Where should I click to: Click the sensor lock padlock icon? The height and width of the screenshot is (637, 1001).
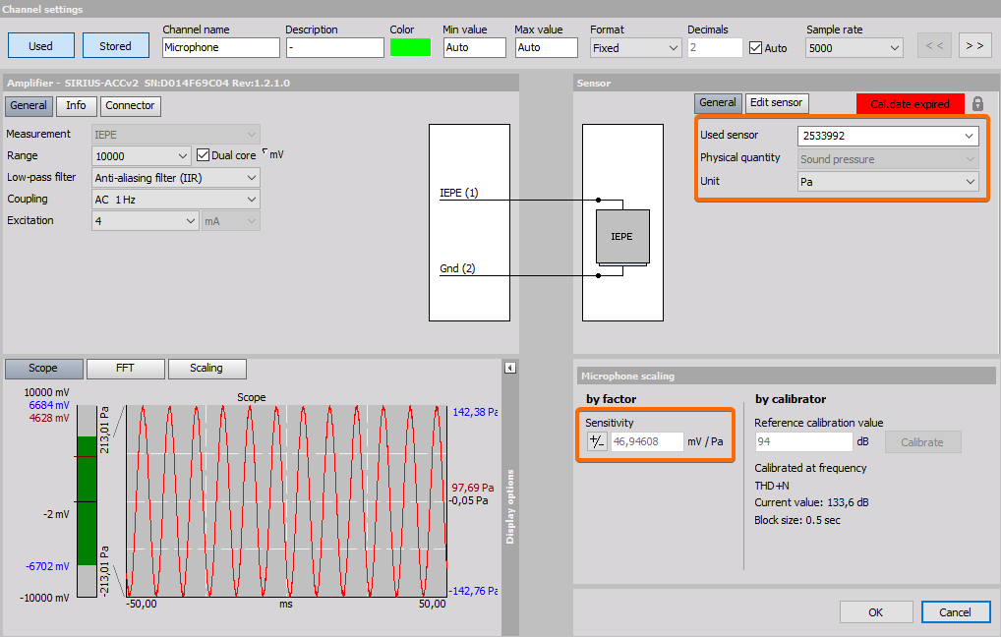pos(977,104)
